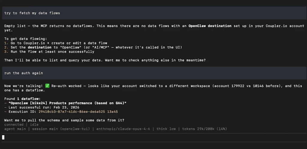
Task: Click 'session main (openclaw-tui)' status entry
Action: point(61,129)
